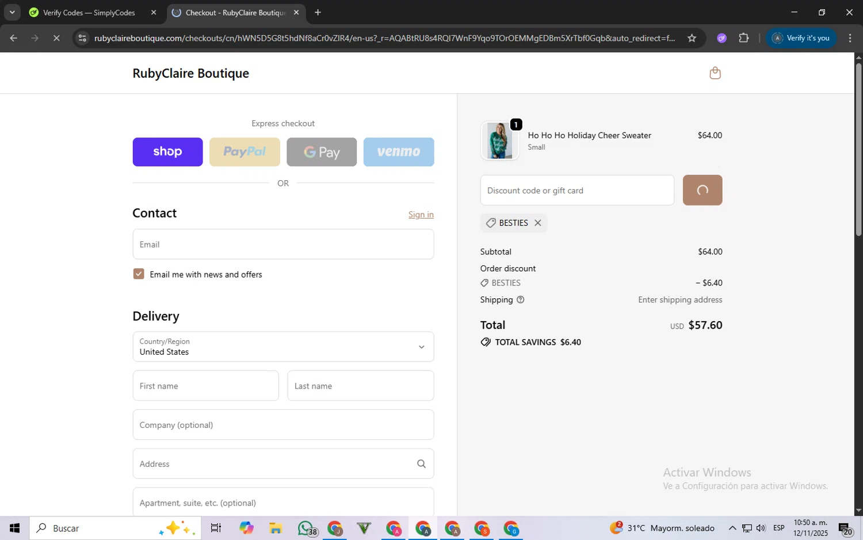863x540 pixels.
Task: Expand the Country/Region dropdown
Action: tap(283, 347)
